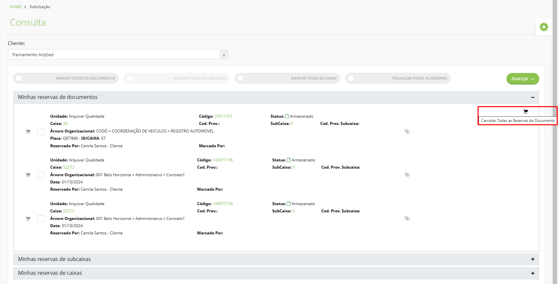Expand Minhas reservas de subcaixas section
The height and width of the screenshot is (284, 558).
(276, 259)
